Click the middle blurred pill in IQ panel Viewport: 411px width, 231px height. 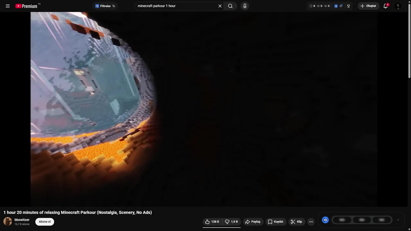tap(362, 220)
